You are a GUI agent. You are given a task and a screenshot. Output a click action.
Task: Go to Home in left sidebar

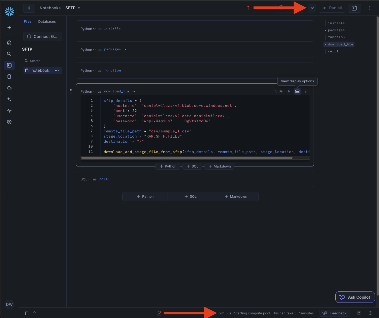coord(9,43)
